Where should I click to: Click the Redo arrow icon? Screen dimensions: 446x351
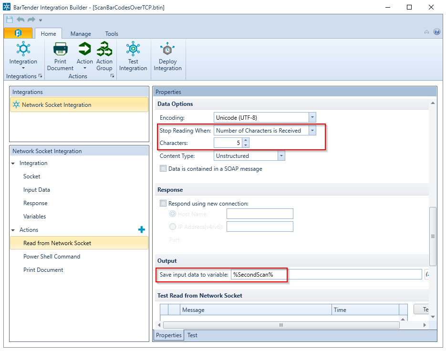click(31, 20)
